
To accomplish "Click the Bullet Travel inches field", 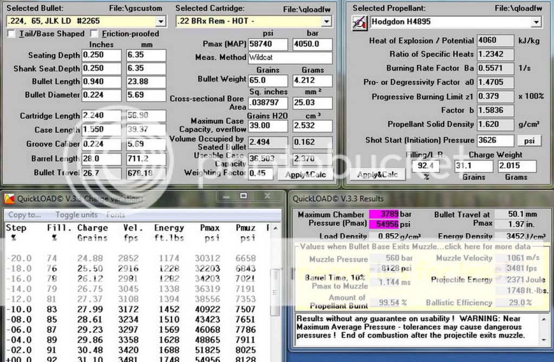I will tap(101, 173).
